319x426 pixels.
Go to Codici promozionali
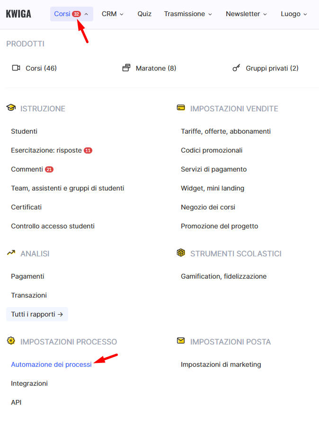click(x=212, y=150)
